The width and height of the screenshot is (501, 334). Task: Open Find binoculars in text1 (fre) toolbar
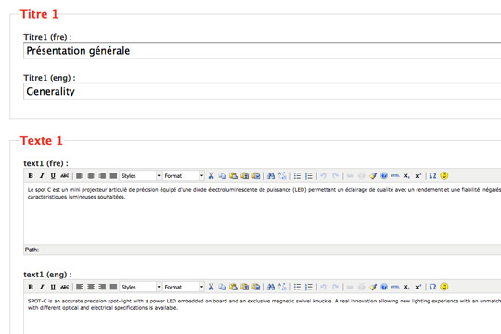(x=271, y=175)
